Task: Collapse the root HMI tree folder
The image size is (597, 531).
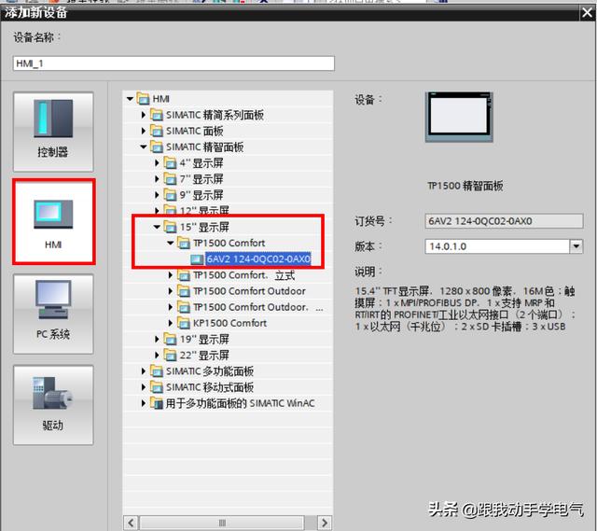Action: coord(130,99)
